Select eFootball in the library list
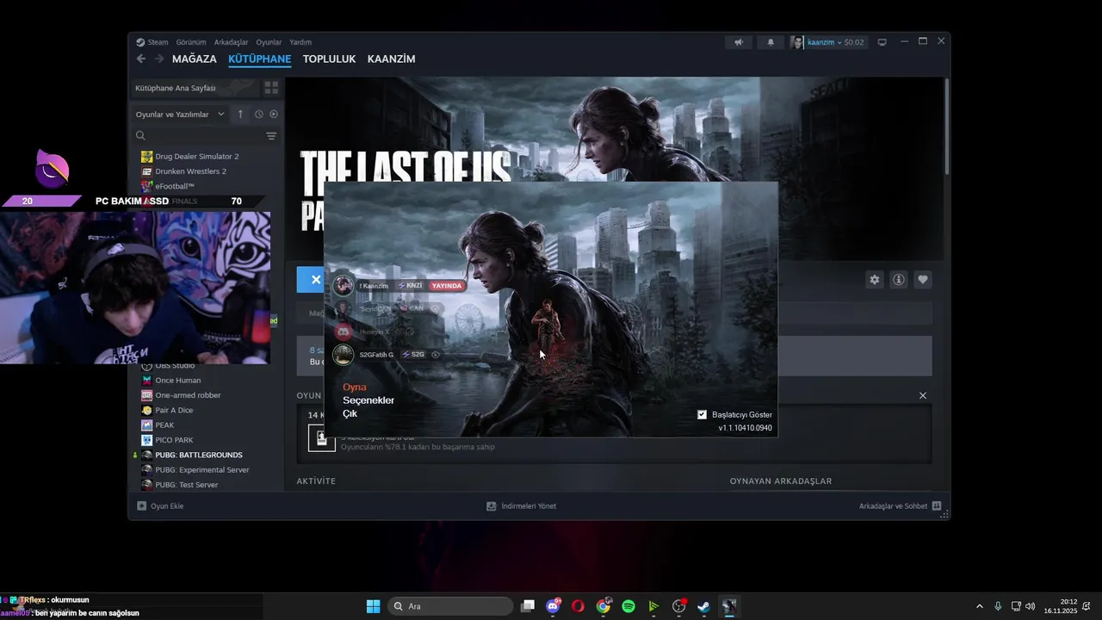 (175, 186)
